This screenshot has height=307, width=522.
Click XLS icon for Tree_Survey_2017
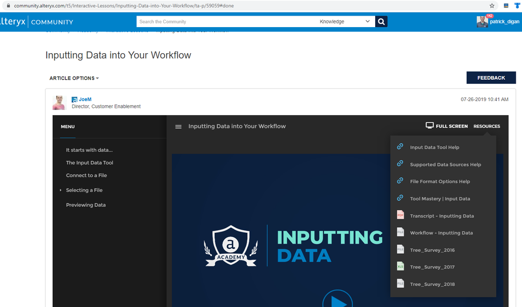point(400,266)
